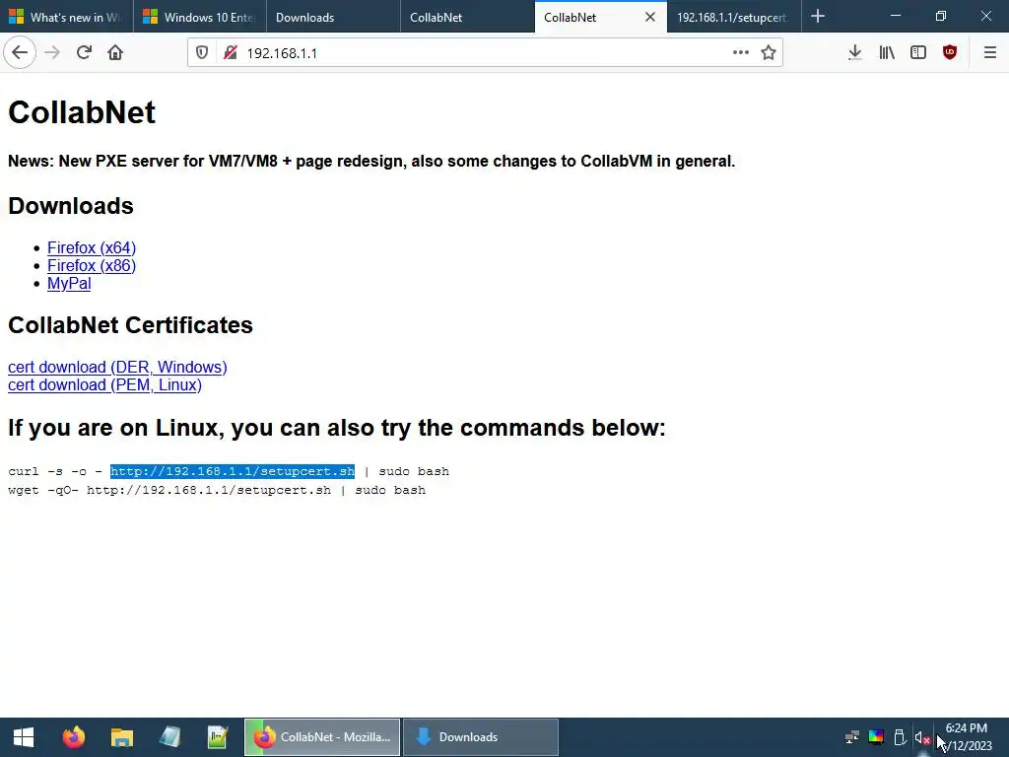Download Firefox (x64)
Image resolution: width=1009 pixels, height=757 pixels.
click(x=92, y=247)
